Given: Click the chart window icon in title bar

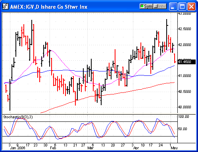Looking at the screenshot, I should pyautogui.click(x=6, y=6).
